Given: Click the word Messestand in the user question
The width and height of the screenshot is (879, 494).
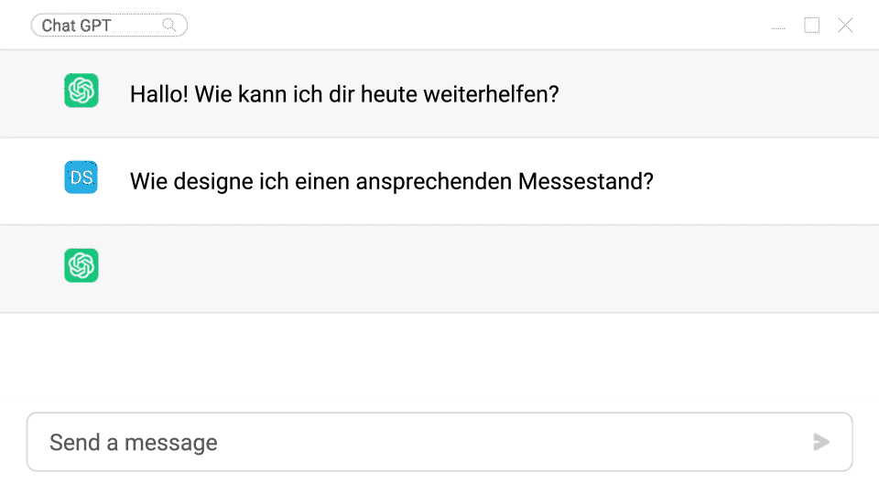Looking at the screenshot, I should 586,181.
